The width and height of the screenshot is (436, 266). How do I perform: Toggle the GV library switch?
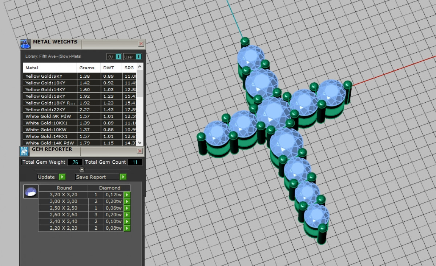(x=118, y=57)
